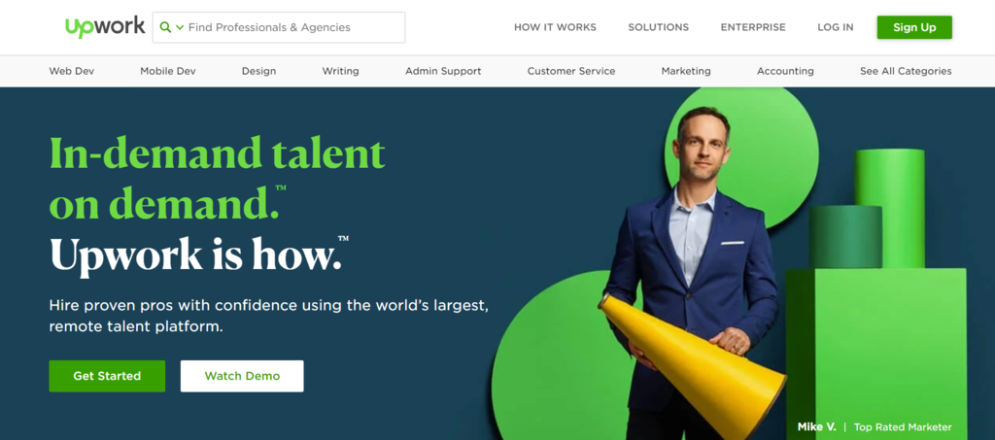The width and height of the screenshot is (995, 440).
Task: Open the Writing category
Action: click(340, 71)
